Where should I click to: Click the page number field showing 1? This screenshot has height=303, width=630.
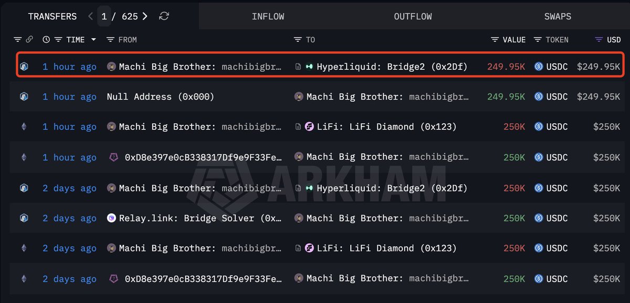[x=104, y=16]
